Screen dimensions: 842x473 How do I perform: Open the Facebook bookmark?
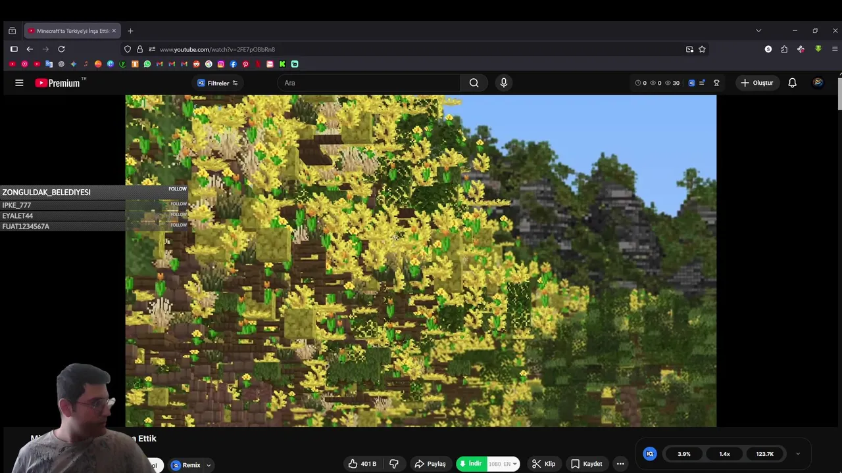[x=233, y=64]
